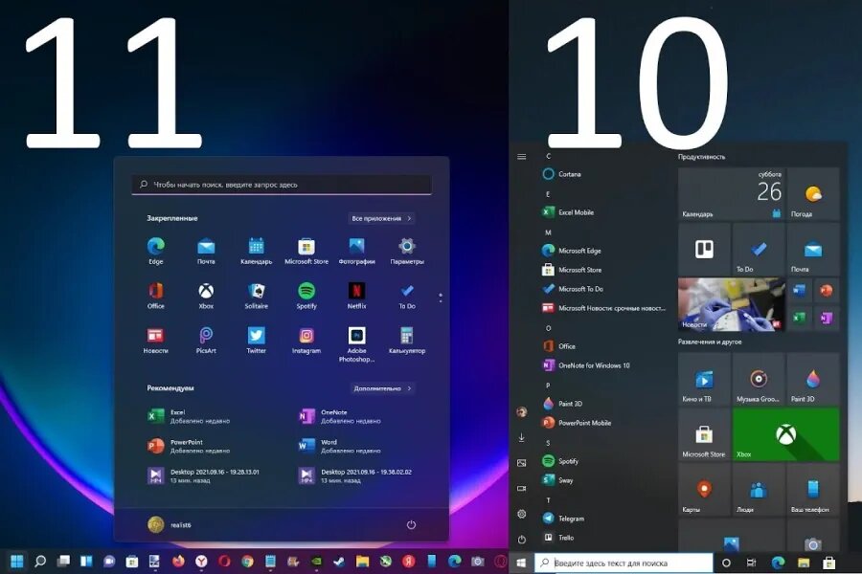
Task: Open Фотографии pinned app
Action: point(357,251)
